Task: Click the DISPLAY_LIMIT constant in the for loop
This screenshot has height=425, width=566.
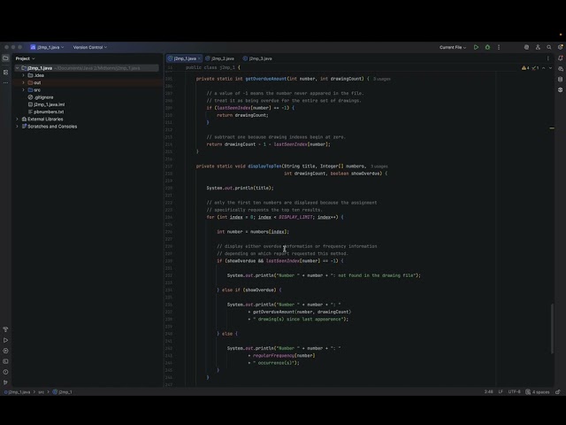Action: (x=295, y=217)
